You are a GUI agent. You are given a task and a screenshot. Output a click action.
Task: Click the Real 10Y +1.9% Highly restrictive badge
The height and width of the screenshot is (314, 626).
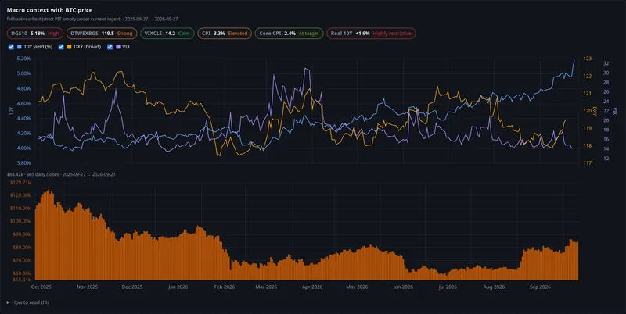(x=371, y=34)
